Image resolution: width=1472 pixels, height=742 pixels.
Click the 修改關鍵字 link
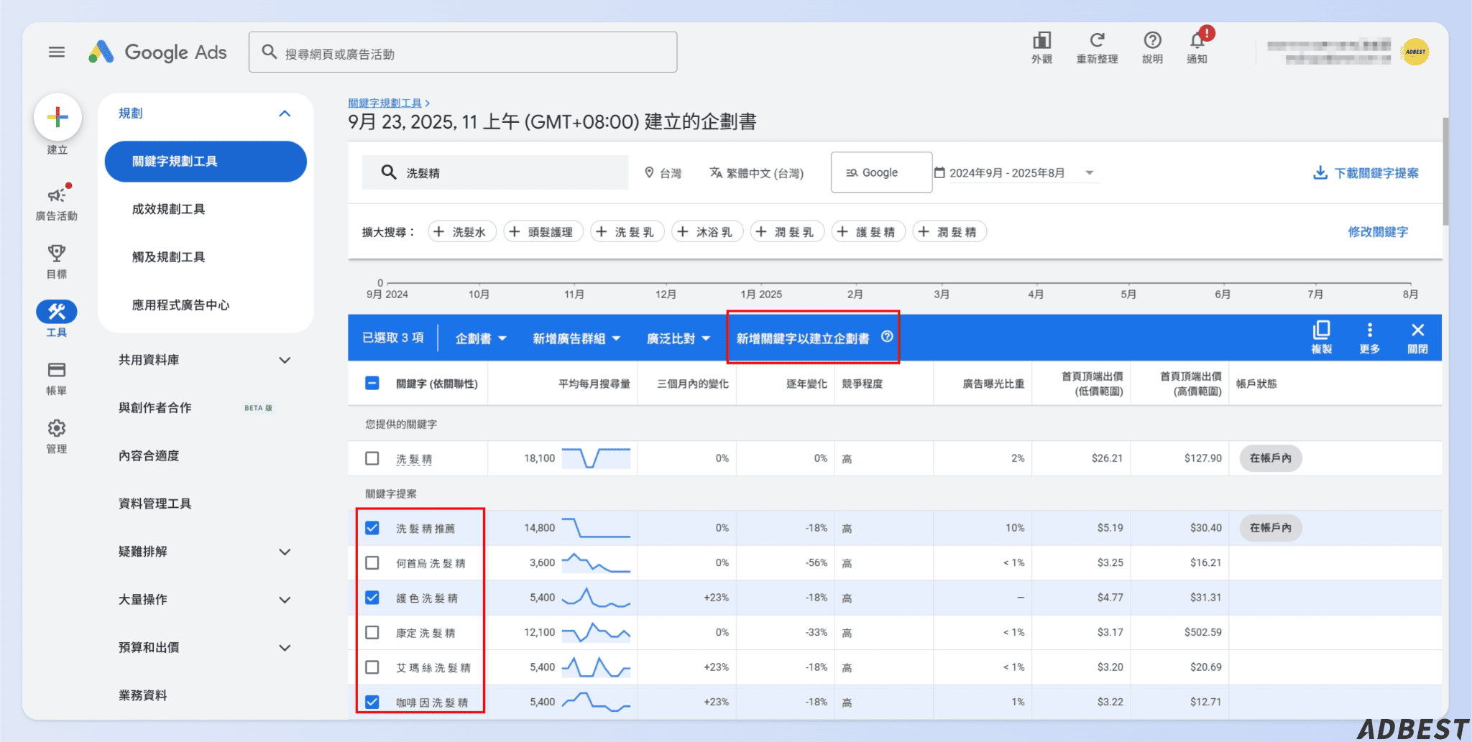point(1377,232)
